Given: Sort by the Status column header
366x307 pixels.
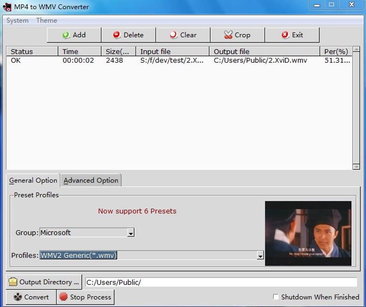Looking at the screenshot, I should click(x=32, y=51).
